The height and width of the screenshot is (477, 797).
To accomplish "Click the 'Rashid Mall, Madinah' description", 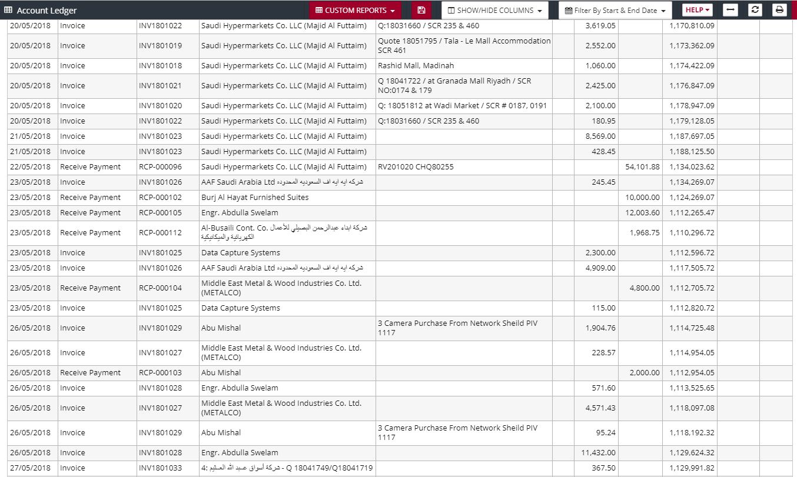I will [416, 66].
